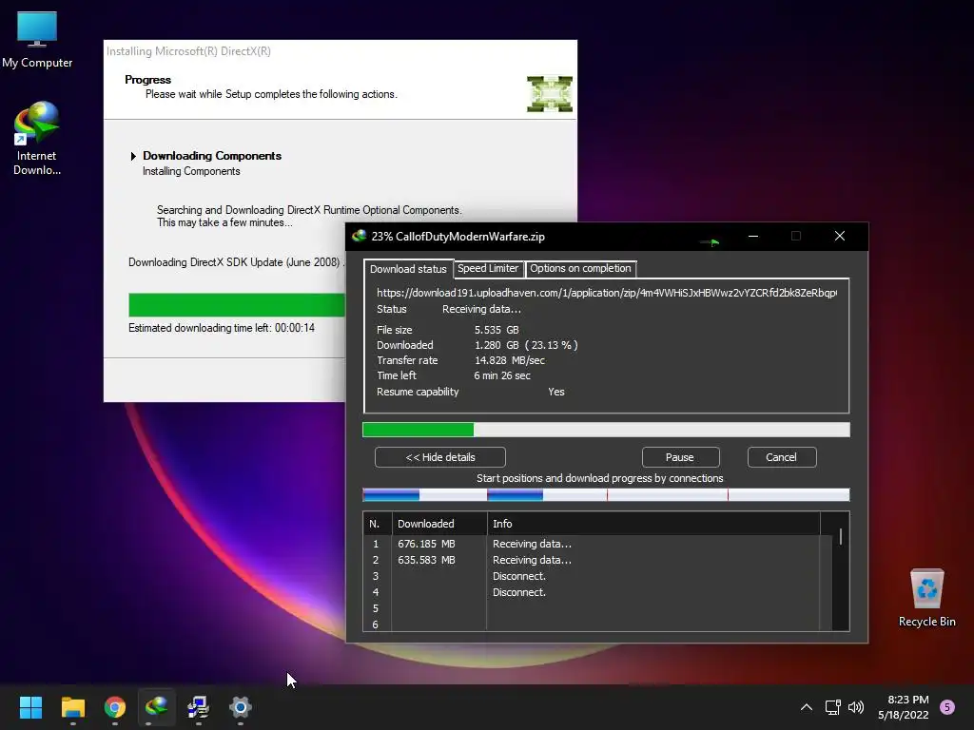Click the connections segment progress bar
Image resolution: width=974 pixels, height=730 pixels.
(x=606, y=494)
